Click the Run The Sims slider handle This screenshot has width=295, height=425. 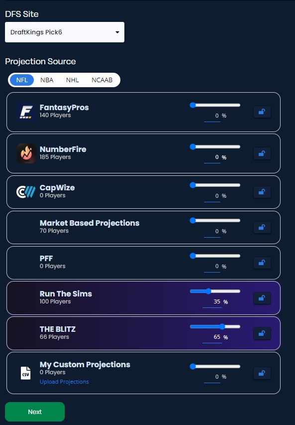[208, 291]
